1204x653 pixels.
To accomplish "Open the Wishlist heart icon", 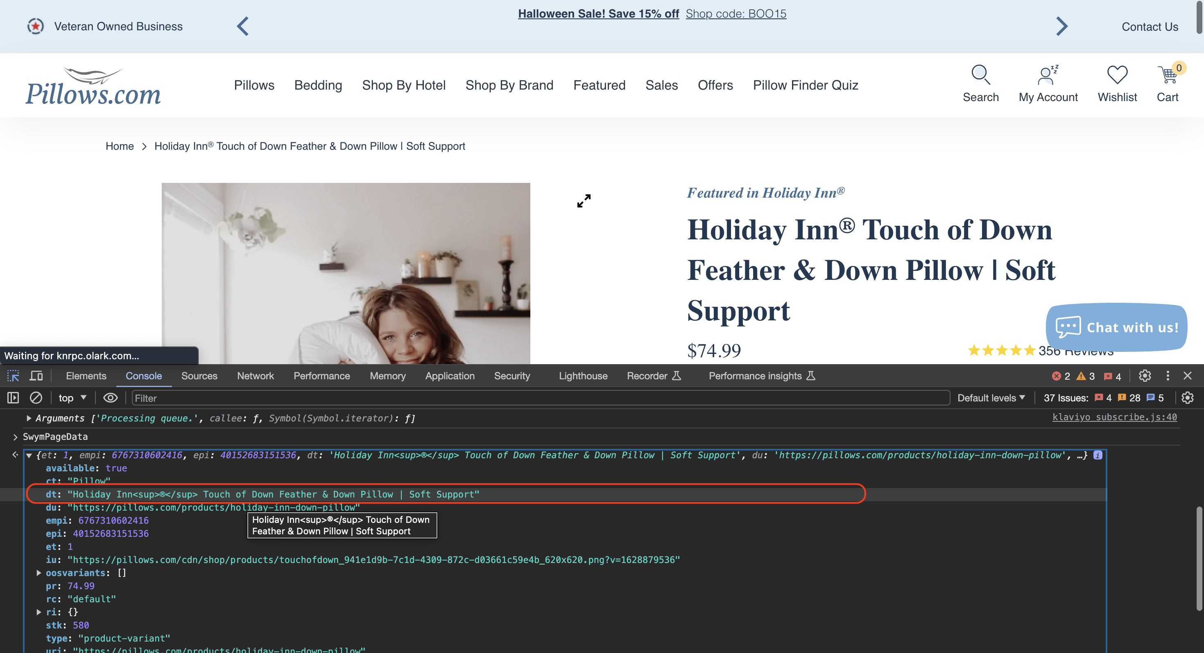I will [x=1117, y=76].
